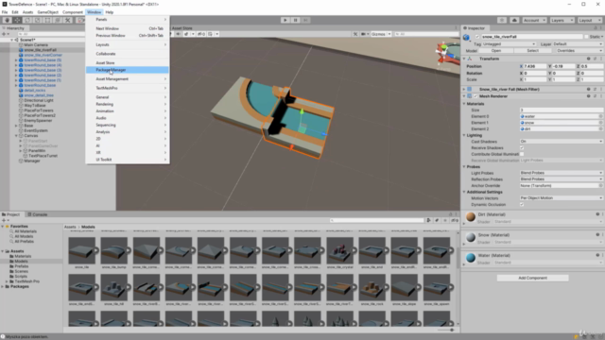Click Package Manager menu entry
The image size is (605, 340).
(x=128, y=70)
